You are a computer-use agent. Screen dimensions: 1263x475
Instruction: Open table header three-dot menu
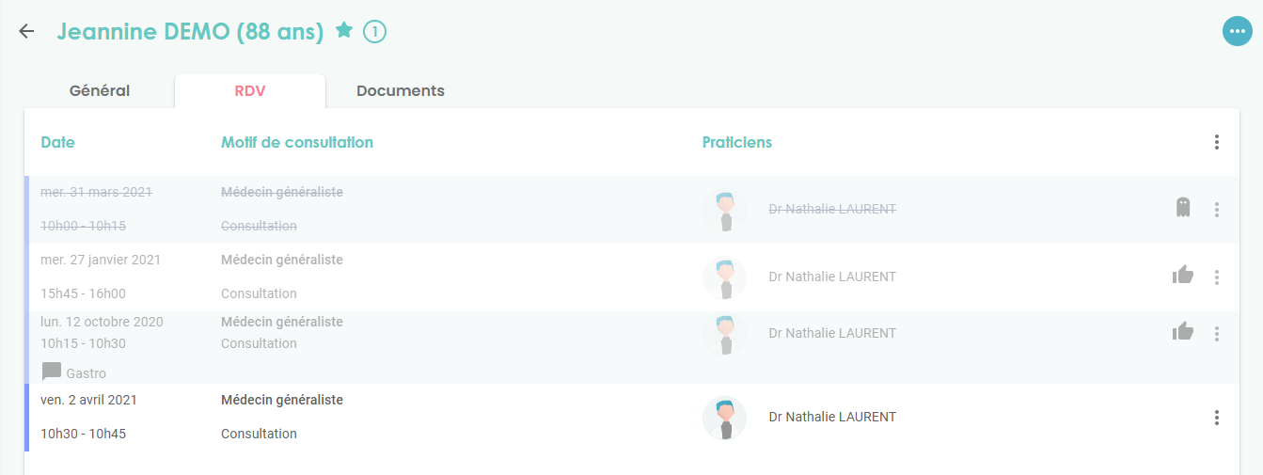pos(1217,143)
